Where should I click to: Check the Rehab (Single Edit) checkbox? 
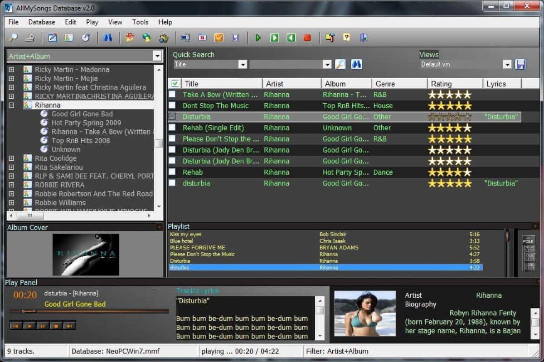(x=172, y=128)
